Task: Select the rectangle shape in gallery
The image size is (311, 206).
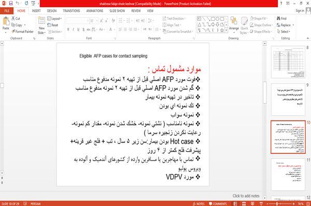Action: point(213,19)
